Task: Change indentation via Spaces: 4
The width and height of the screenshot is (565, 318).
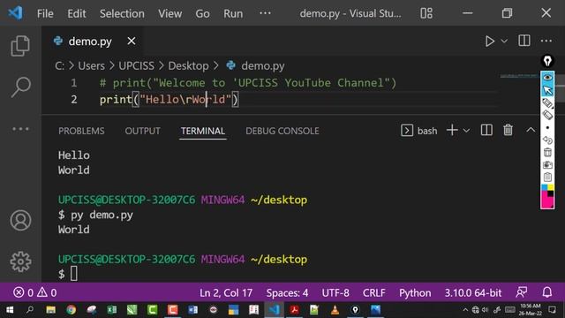Action: point(287,292)
